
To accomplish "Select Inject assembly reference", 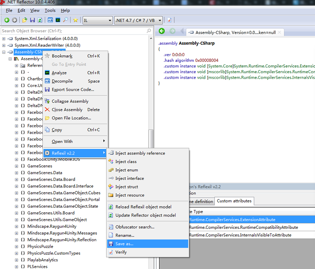I will click(147, 153).
